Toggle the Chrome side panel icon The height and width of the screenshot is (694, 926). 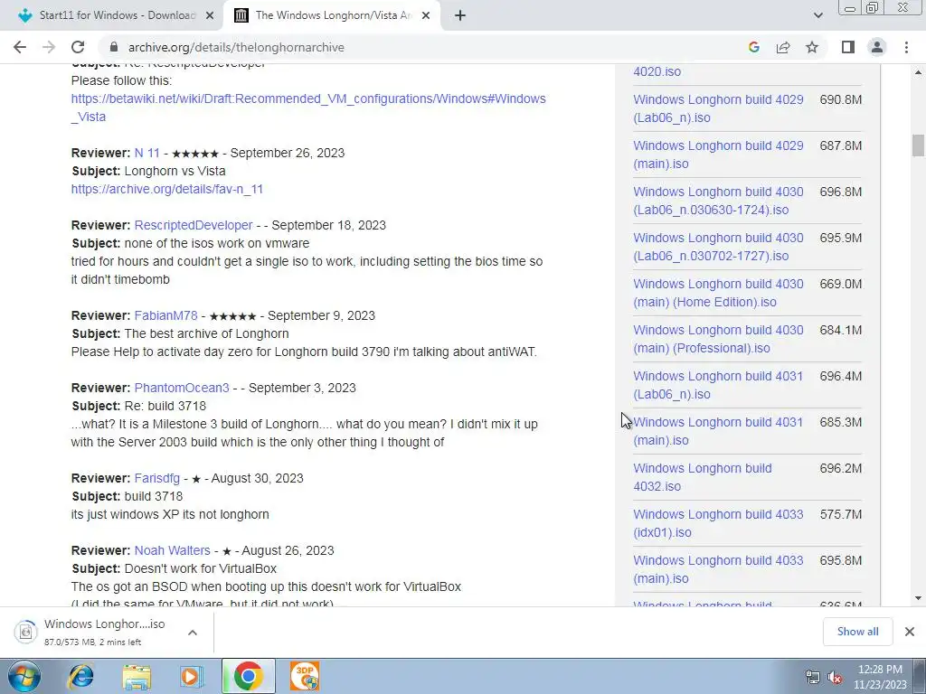(x=848, y=47)
